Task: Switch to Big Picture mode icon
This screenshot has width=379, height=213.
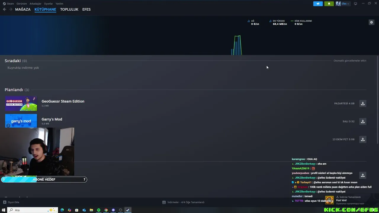Action: (355, 4)
